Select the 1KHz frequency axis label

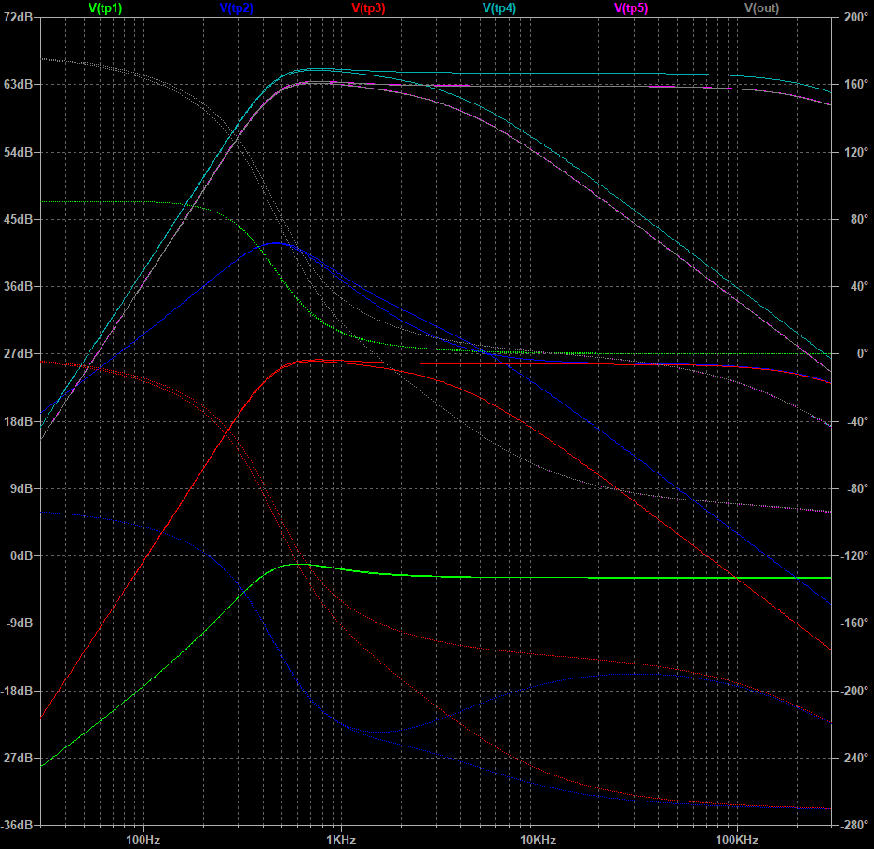pos(340,840)
